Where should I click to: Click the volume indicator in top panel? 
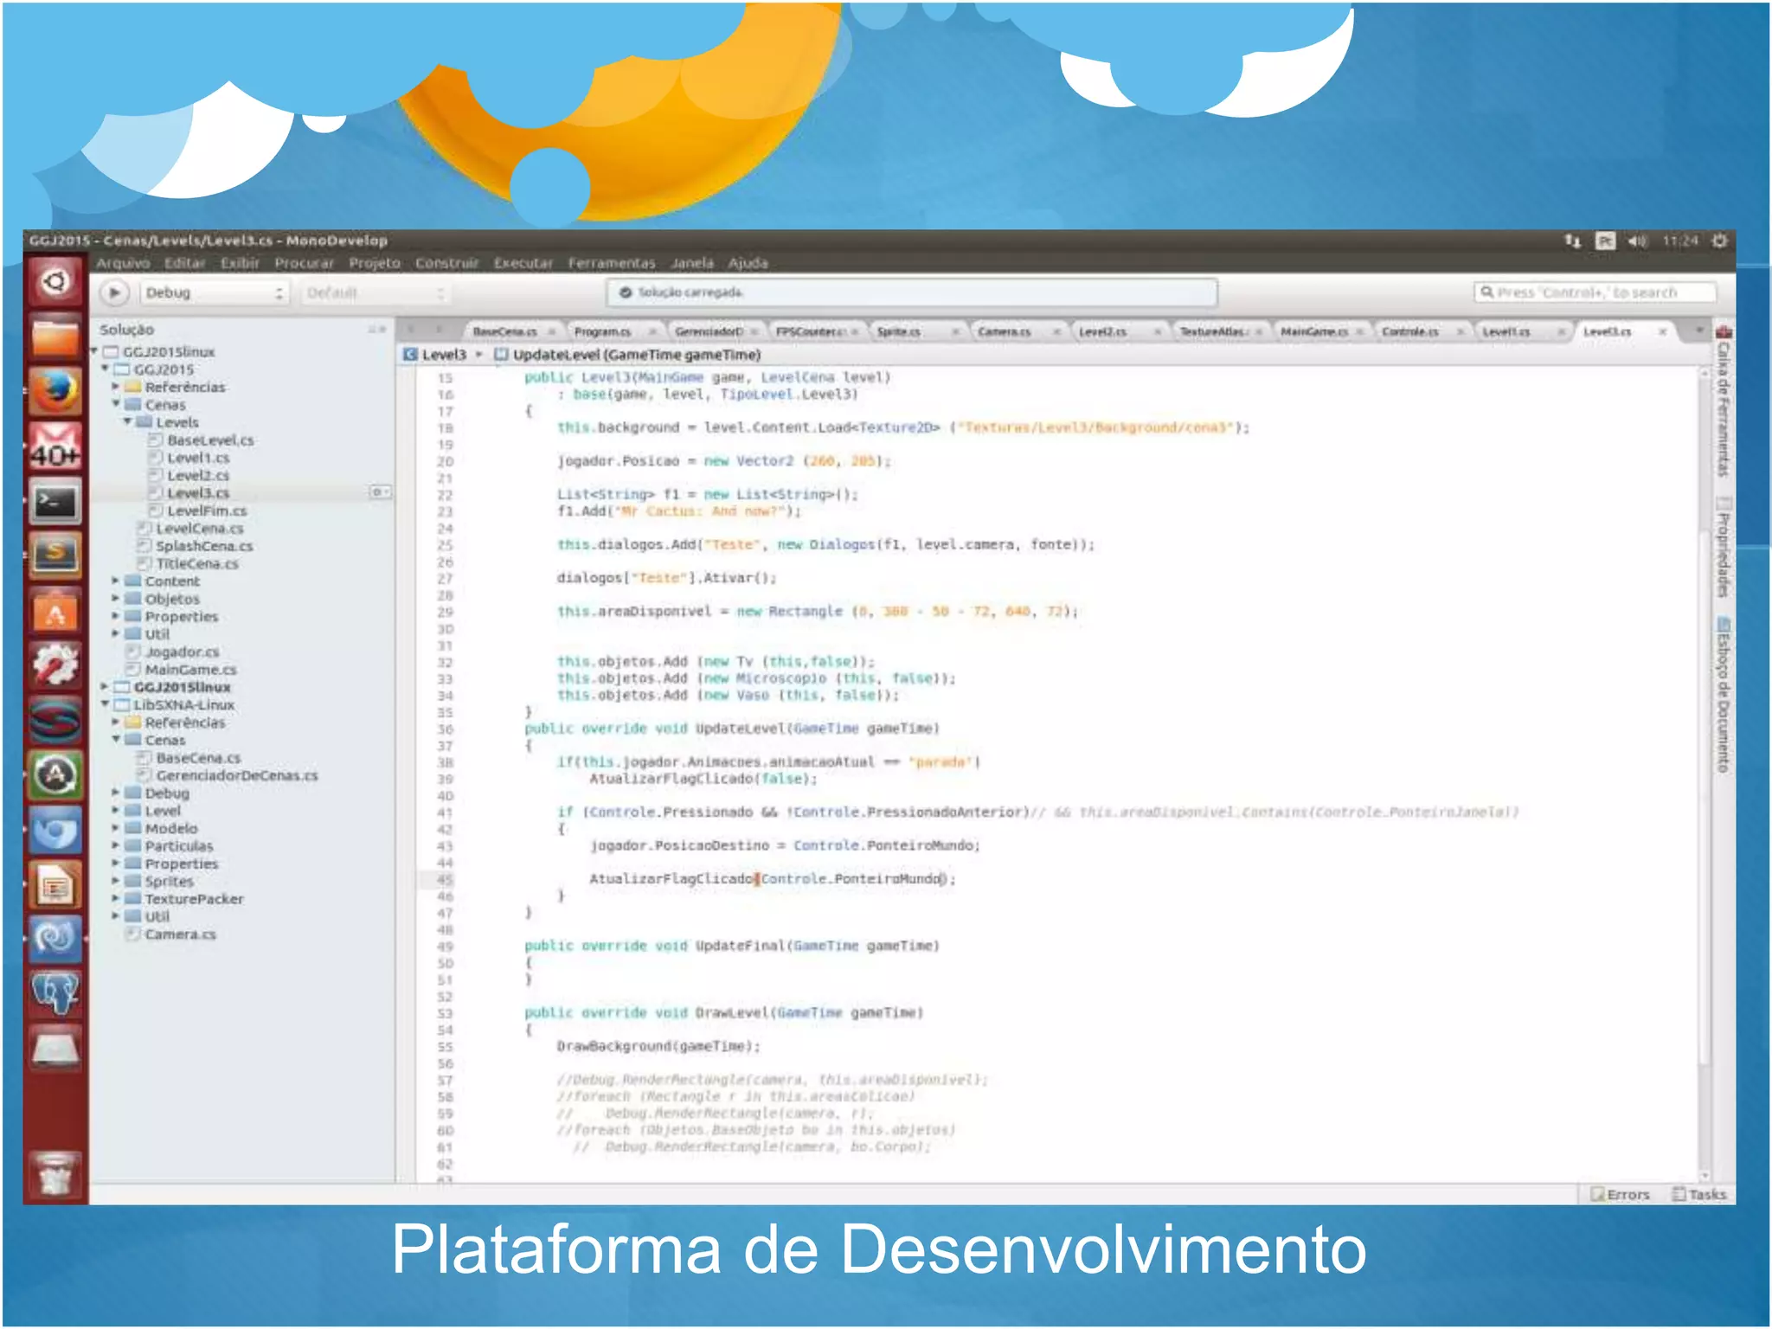(1637, 241)
